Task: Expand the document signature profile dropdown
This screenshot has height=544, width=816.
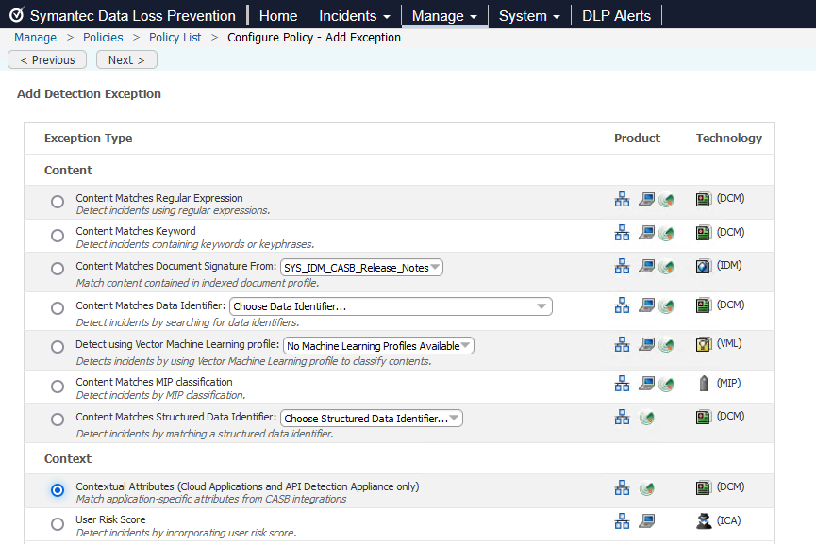Action: (361, 268)
